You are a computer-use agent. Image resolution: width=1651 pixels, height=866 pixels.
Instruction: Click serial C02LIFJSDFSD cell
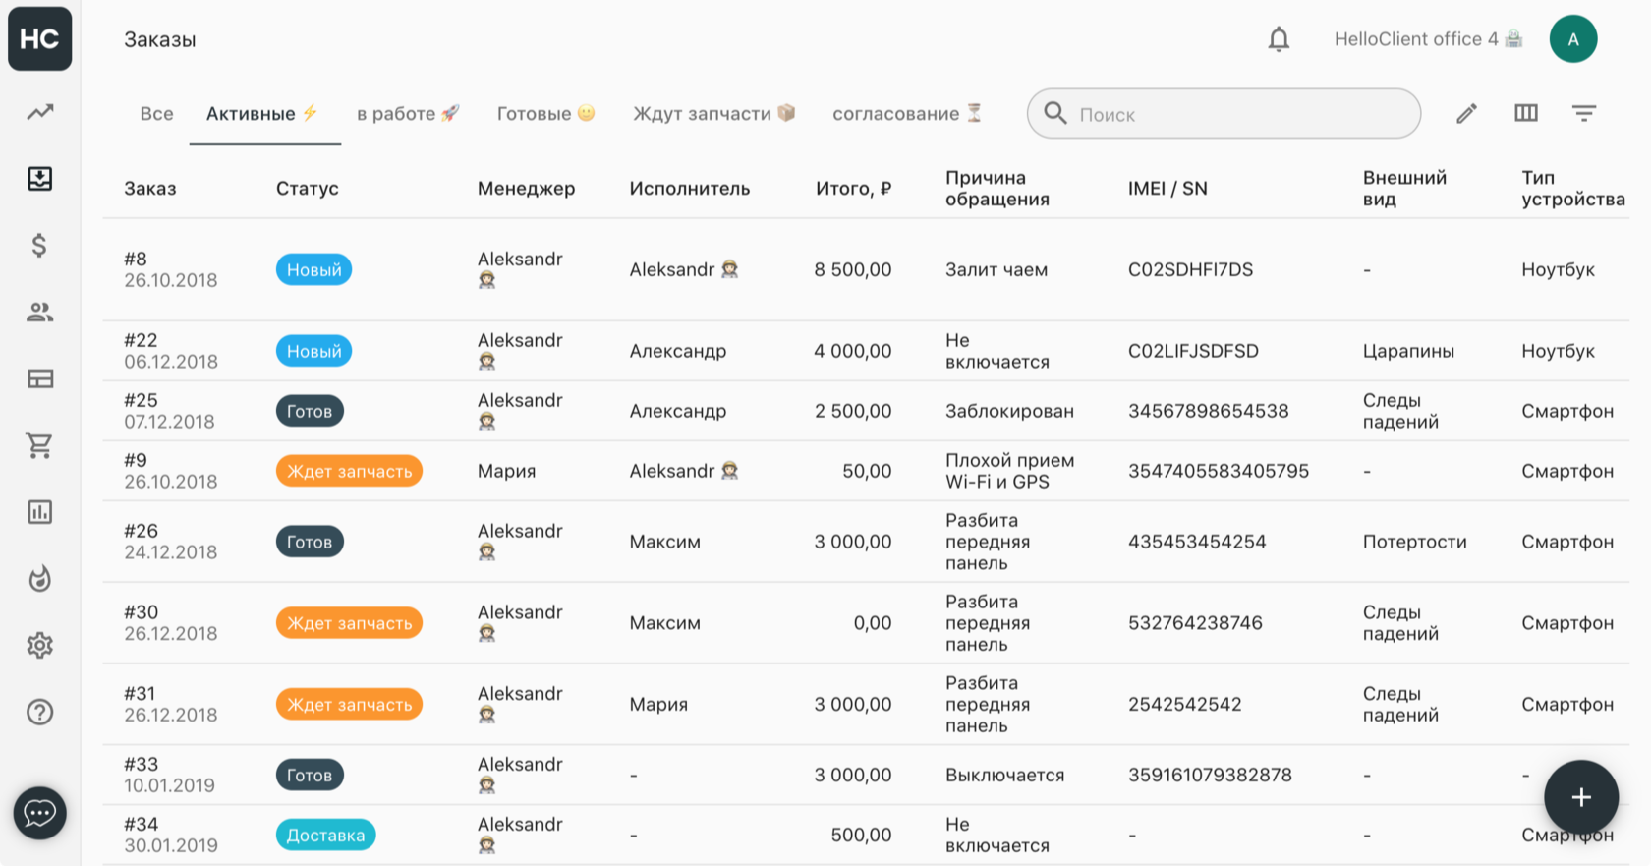(x=1193, y=351)
